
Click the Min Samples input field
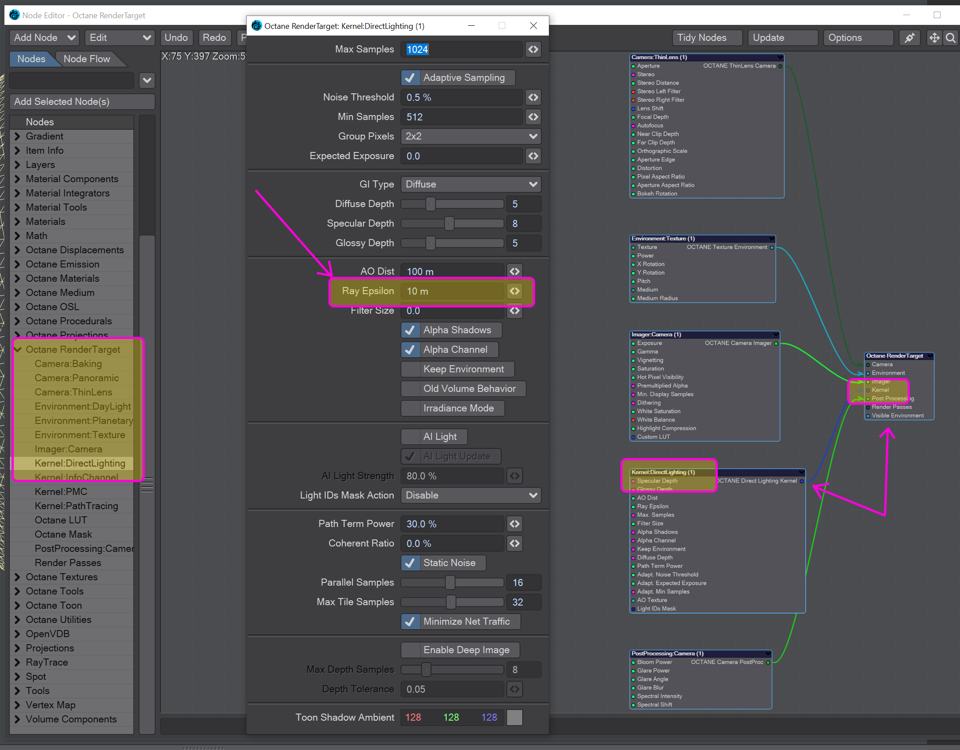coord(461,117)
